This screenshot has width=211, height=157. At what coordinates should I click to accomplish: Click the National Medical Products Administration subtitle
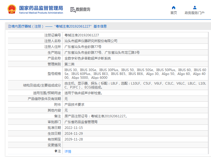pos(41,13)
